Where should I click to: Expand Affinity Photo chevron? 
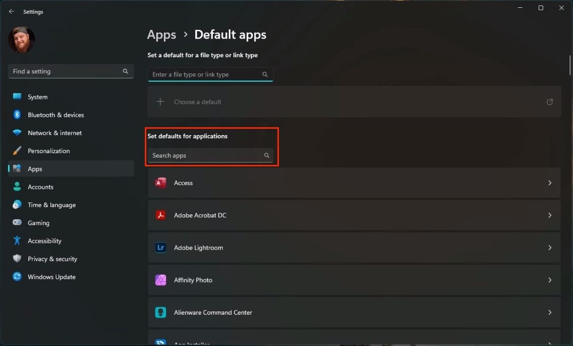click(550, 280)
